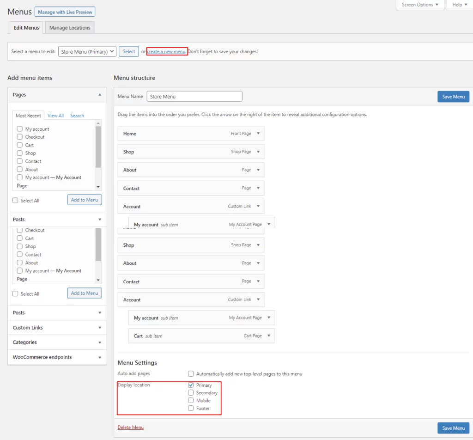This screenshot has width=473, height=440.
Task: Expand the Custom Links section arrow
Action: (100, 328)
